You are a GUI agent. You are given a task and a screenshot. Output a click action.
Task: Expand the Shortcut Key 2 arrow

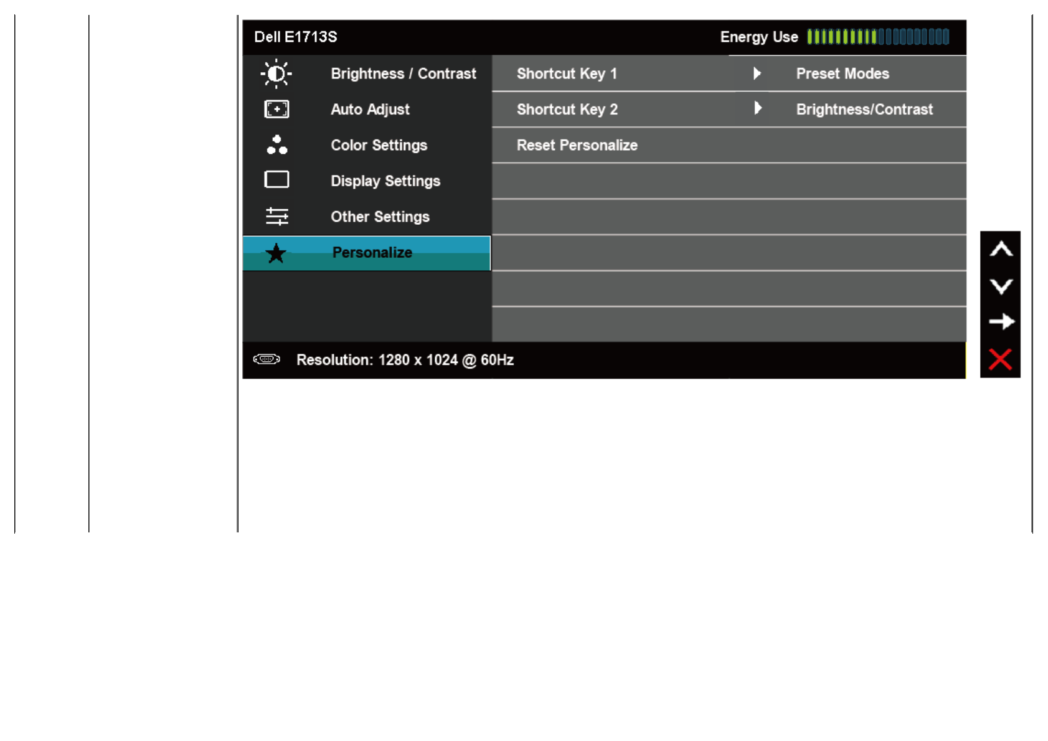click(x=757, y=108)
